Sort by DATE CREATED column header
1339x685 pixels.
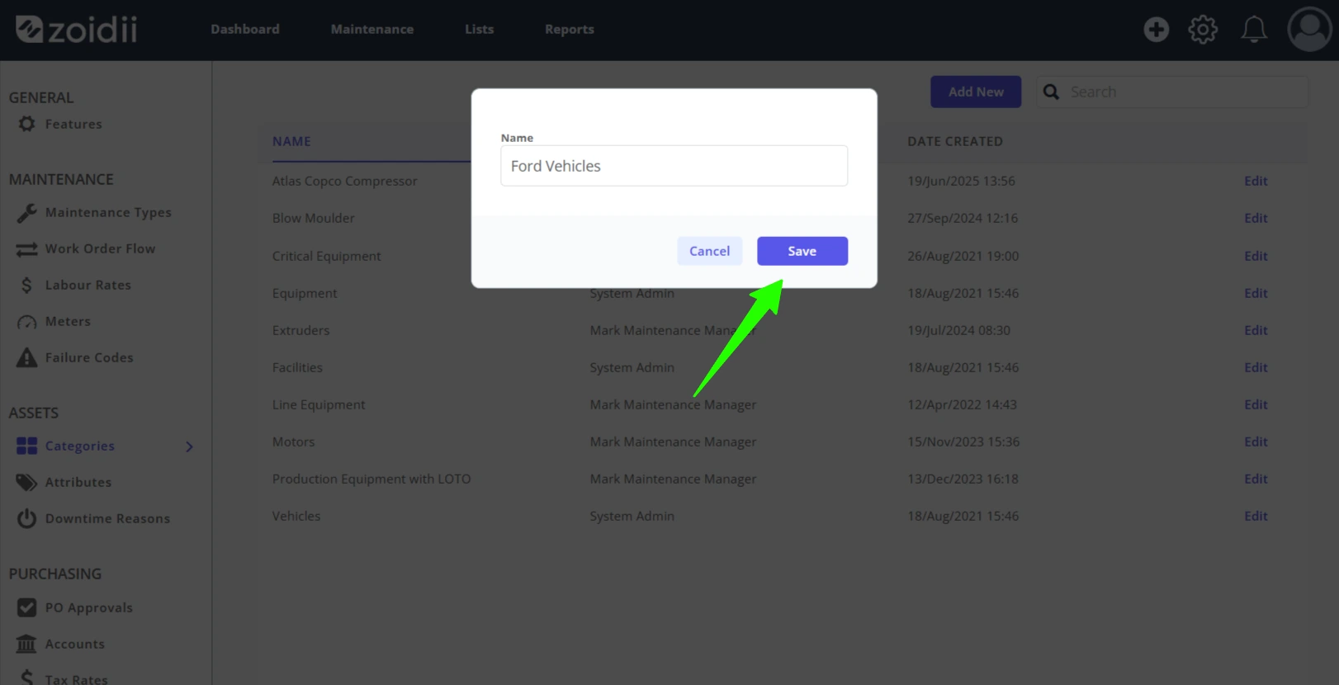click(955, 141)
